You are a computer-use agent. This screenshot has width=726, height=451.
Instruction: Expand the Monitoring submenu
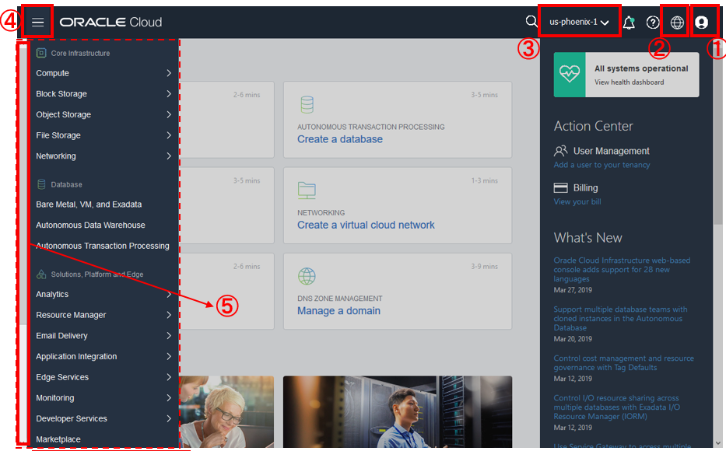[x=102, y=398]
